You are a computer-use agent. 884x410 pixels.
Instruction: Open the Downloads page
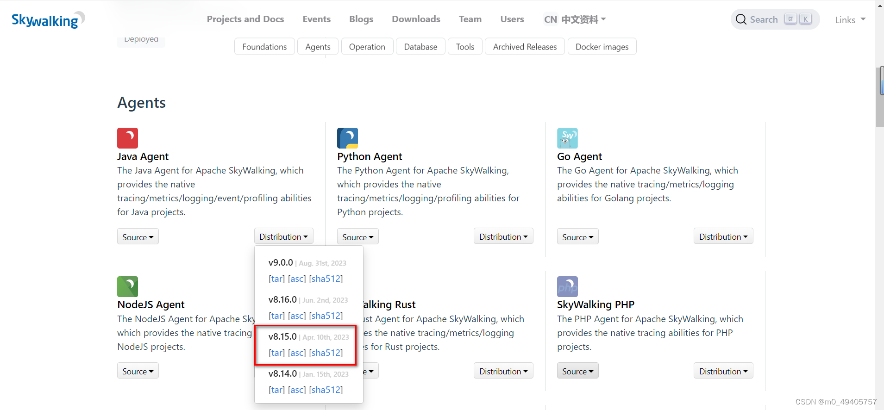pyautogui.click(x=416, y=19)
